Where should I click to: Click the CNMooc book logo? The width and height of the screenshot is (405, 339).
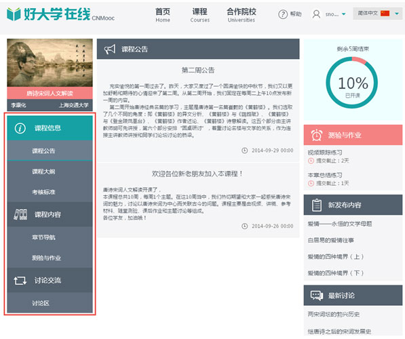14,14
